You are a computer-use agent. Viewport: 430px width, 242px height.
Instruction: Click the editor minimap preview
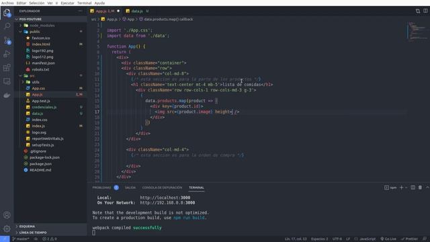pyautogui.click(x=417, y=32)
